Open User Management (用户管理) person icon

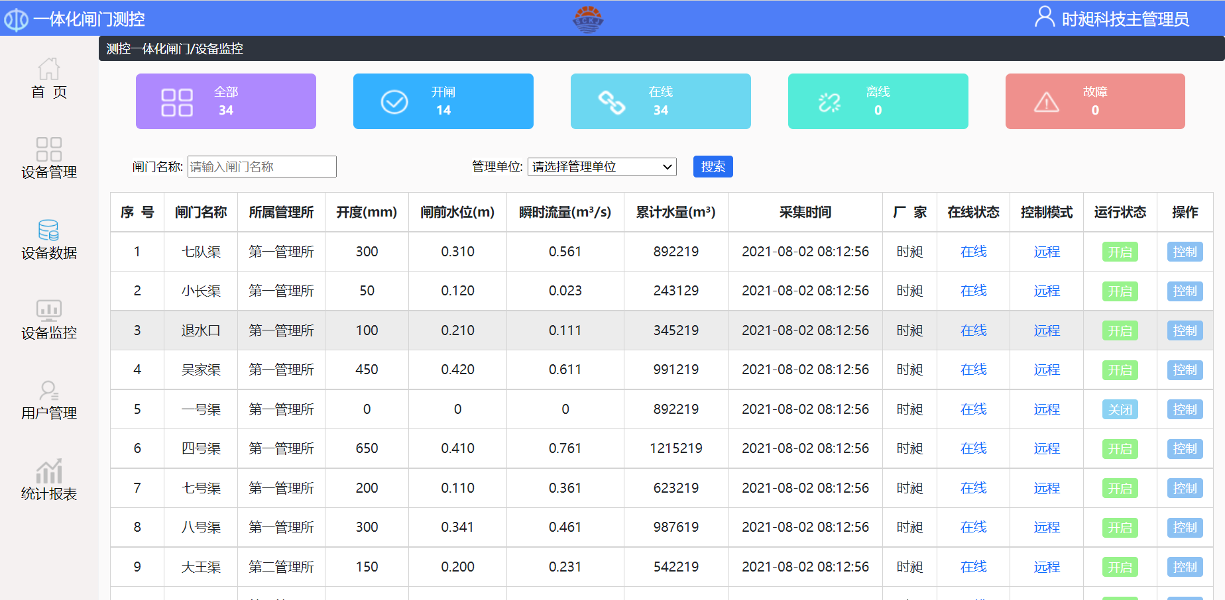[49, 391]
